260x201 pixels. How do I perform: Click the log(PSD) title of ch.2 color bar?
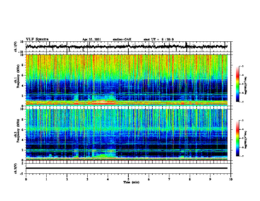pos(246,140)
